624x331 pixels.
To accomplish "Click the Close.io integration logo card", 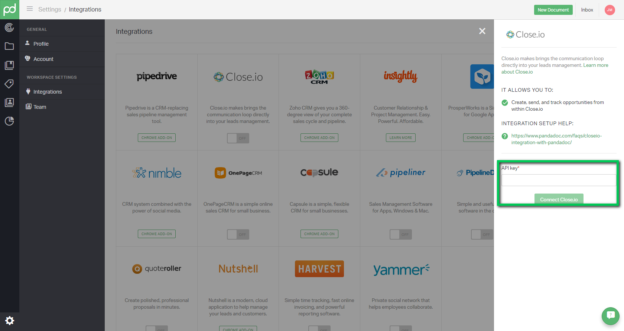I will point(238,77).
